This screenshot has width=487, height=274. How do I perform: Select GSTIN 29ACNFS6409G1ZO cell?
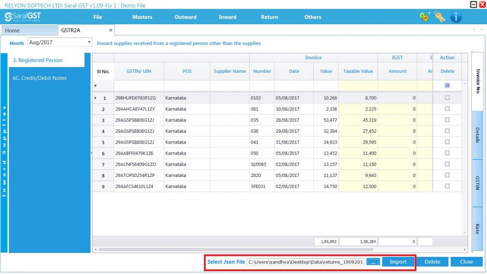tap(139, 164)
